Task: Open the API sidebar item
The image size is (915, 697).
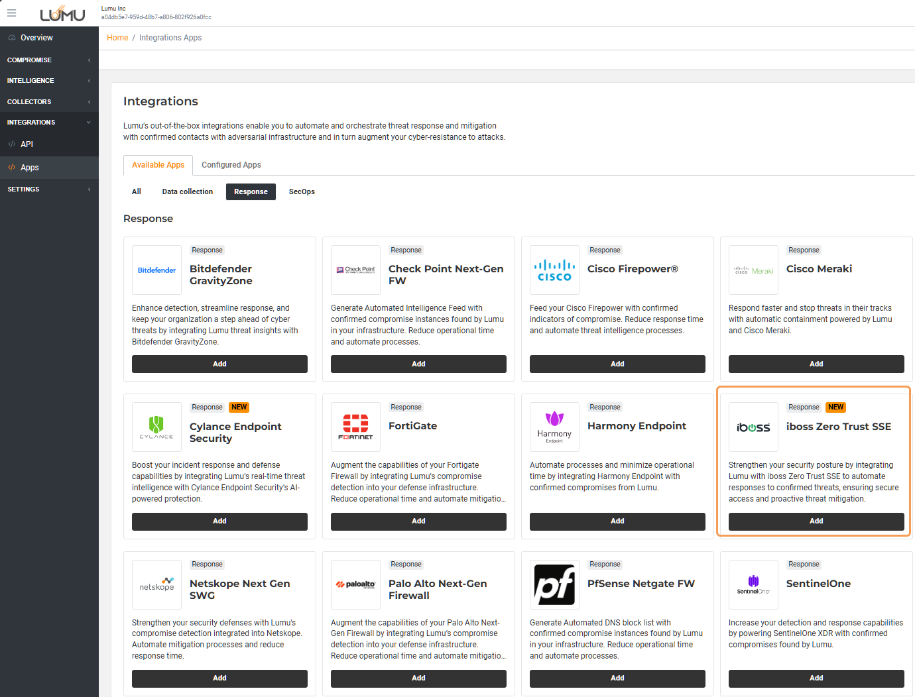Action: pos(27,144)
